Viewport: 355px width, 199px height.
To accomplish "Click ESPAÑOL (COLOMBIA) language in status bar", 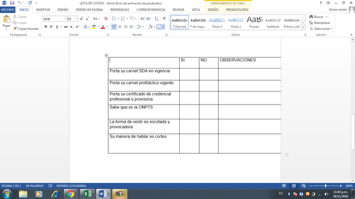I will 71,186.
